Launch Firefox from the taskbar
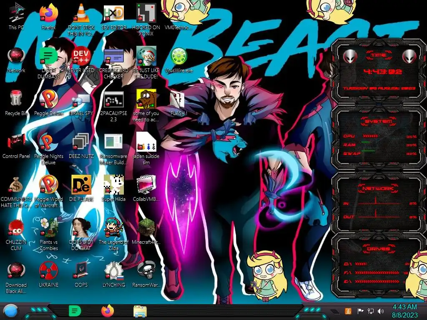427x320 pixels. pyautogui.click(x=108, y=311)
